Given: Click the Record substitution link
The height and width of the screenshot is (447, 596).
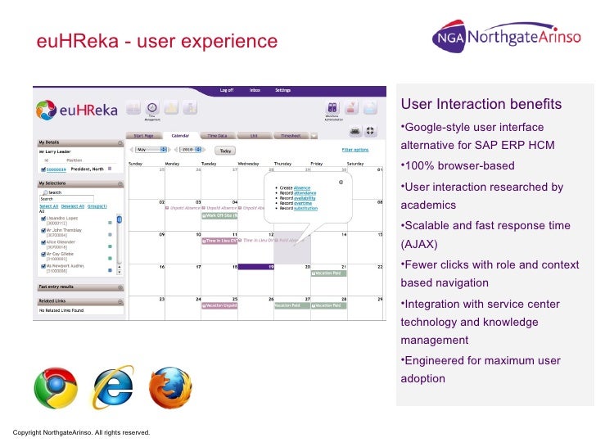Looking at the screenshot, I should coord(305,208).
